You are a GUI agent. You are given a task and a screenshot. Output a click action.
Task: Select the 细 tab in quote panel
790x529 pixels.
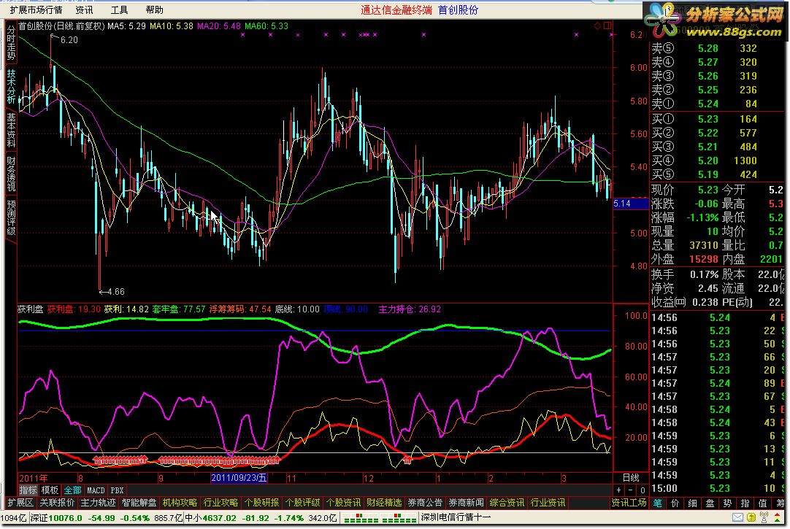click(693, 503)
